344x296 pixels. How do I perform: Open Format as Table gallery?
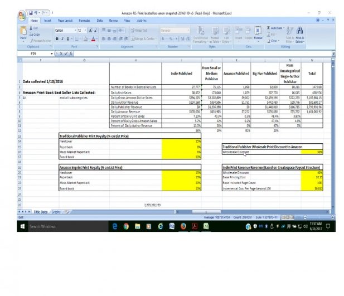tap(215, 35)
